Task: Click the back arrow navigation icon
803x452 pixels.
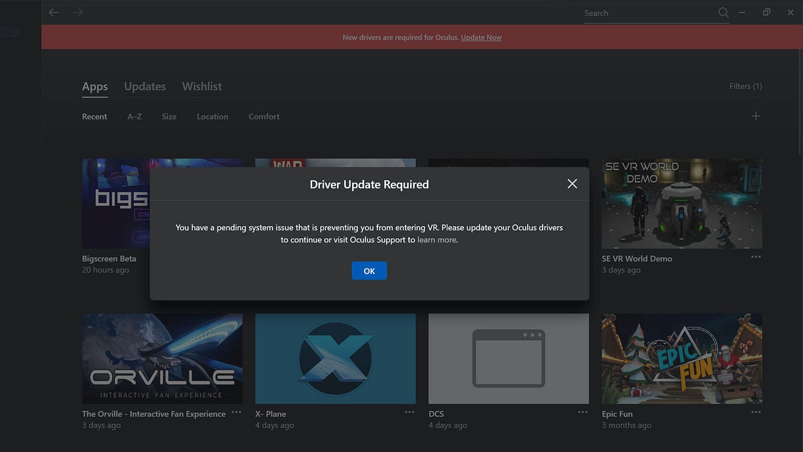Action: tap(53, 12)
